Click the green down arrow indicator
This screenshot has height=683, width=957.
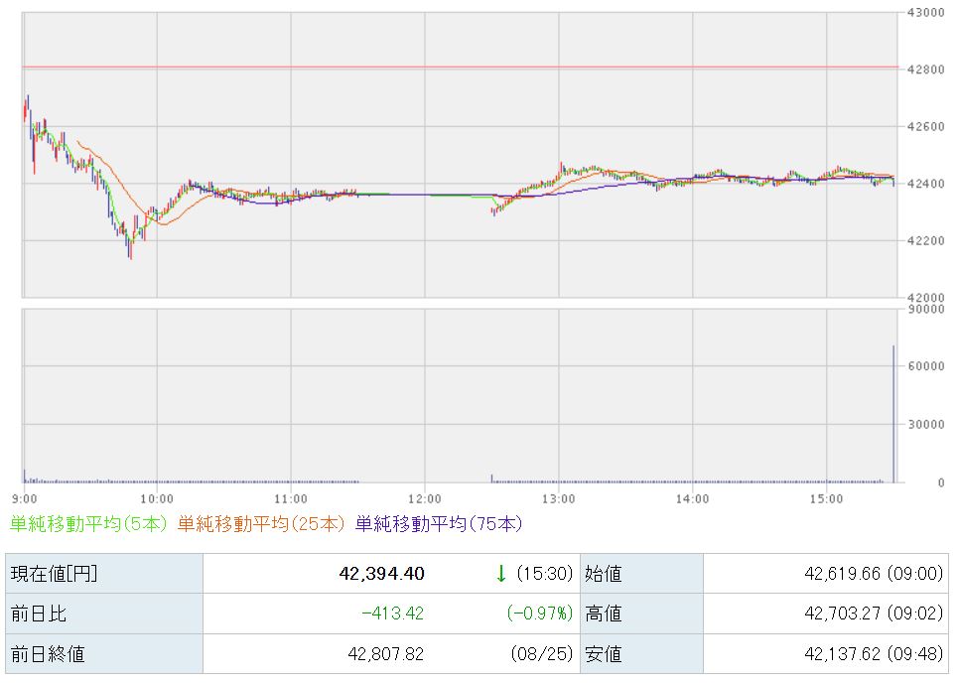(x=501, y=573)
